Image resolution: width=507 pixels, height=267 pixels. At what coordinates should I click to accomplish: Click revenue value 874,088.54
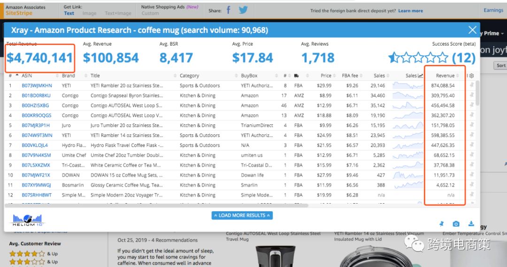(443, 85)
